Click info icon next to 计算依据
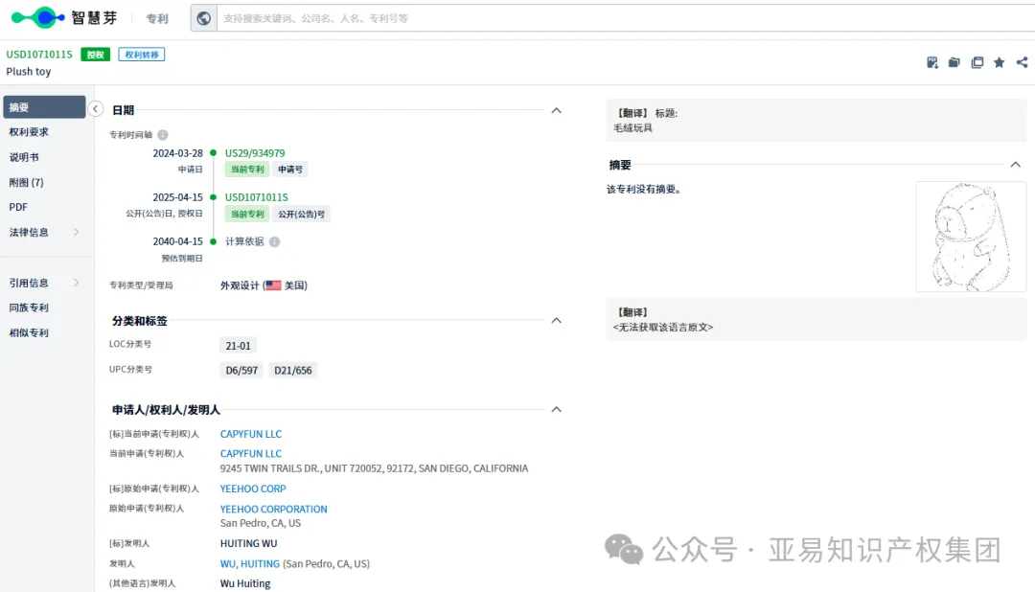1035x592 pixels. [275, 241]
